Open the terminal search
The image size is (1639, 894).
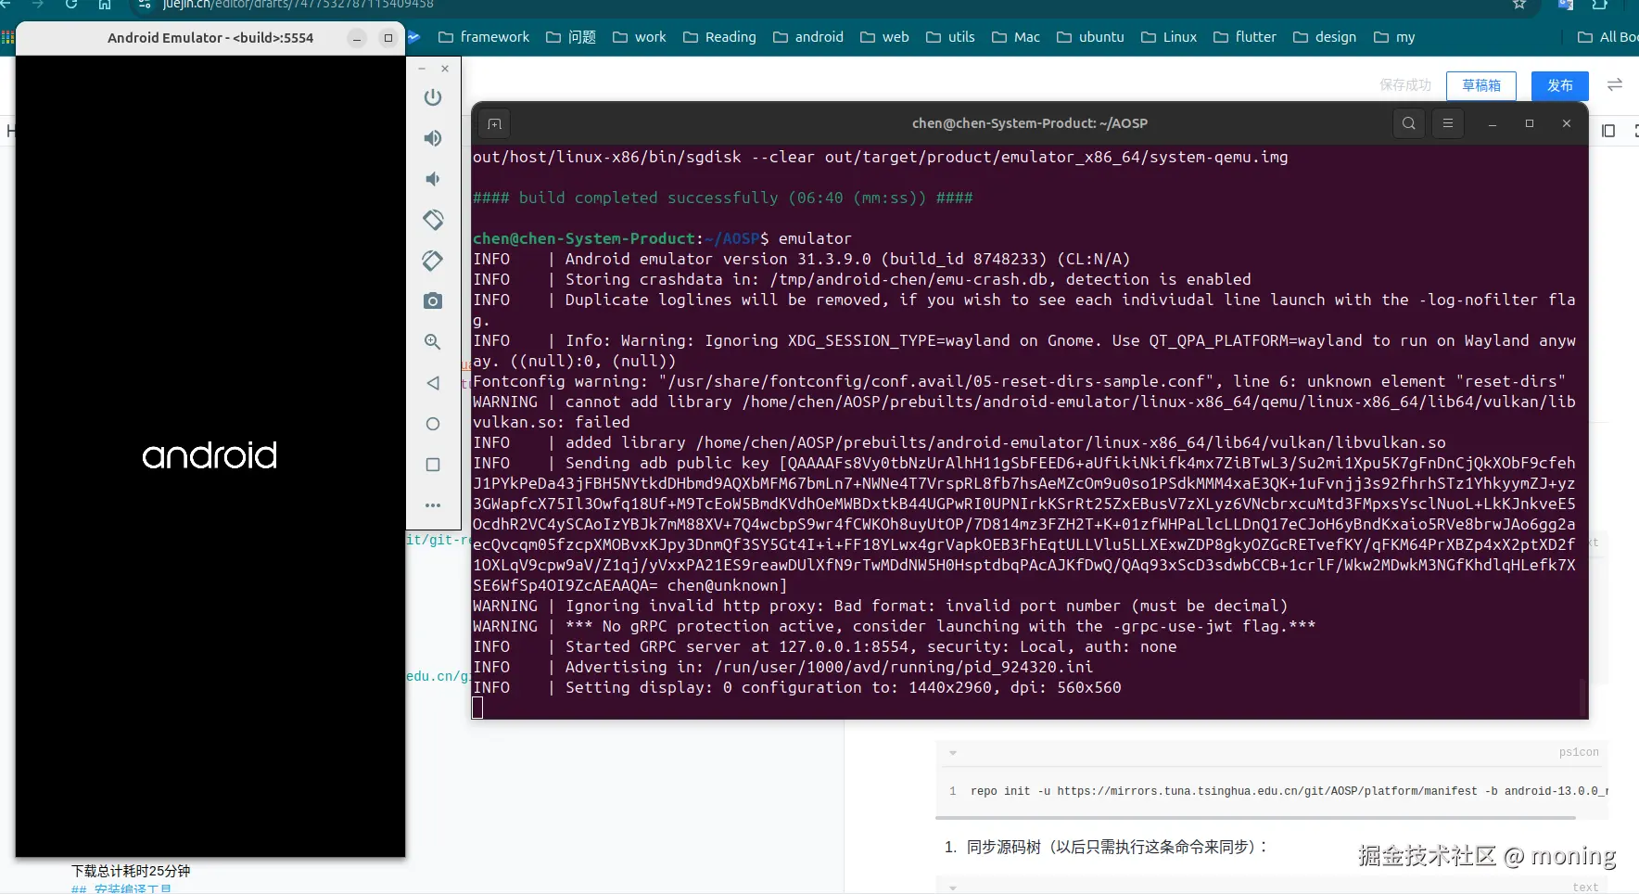pos(1408,123)
